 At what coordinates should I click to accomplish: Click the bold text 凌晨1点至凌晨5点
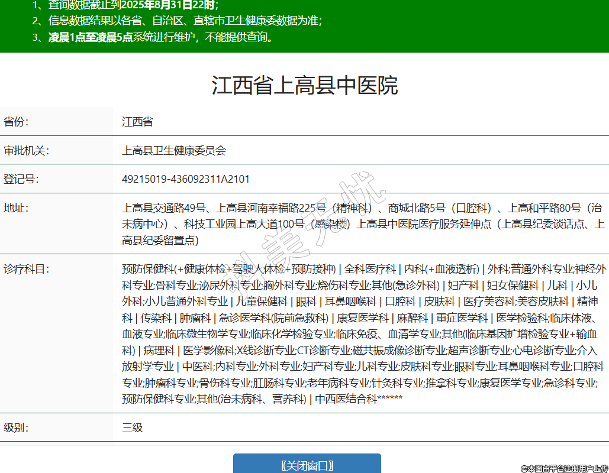(90, 38)
